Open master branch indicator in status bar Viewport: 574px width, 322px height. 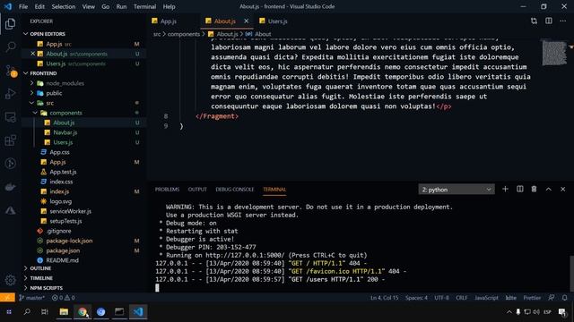(x=31, y=298)
